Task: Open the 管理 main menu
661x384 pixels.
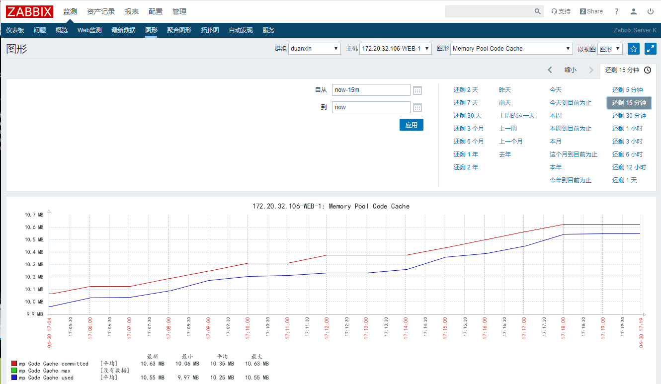Action: [x=179, y=11]
